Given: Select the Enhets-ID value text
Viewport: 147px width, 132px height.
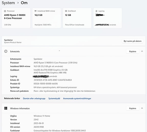Looking at the screenshot, I should [53, 80].
